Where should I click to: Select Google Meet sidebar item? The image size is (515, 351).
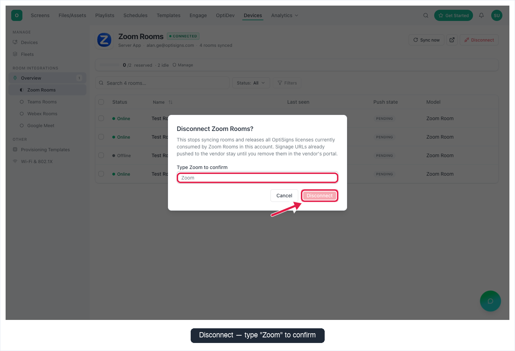tap(47, 126)
